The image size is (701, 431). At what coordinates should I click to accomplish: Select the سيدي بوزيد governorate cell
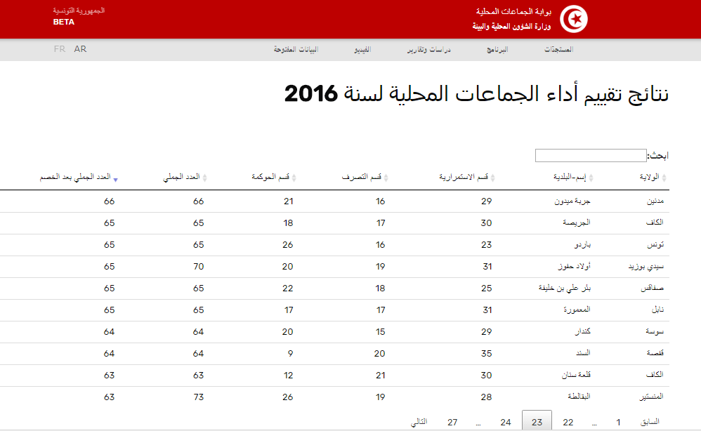[x=646, y=267]
